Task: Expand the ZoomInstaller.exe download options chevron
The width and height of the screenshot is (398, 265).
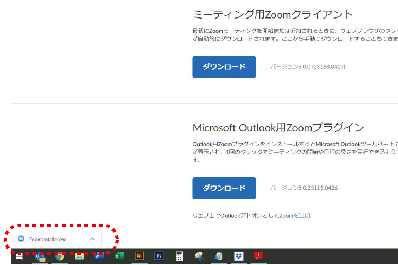Action: pyautogui.click(x=92, y=239)
